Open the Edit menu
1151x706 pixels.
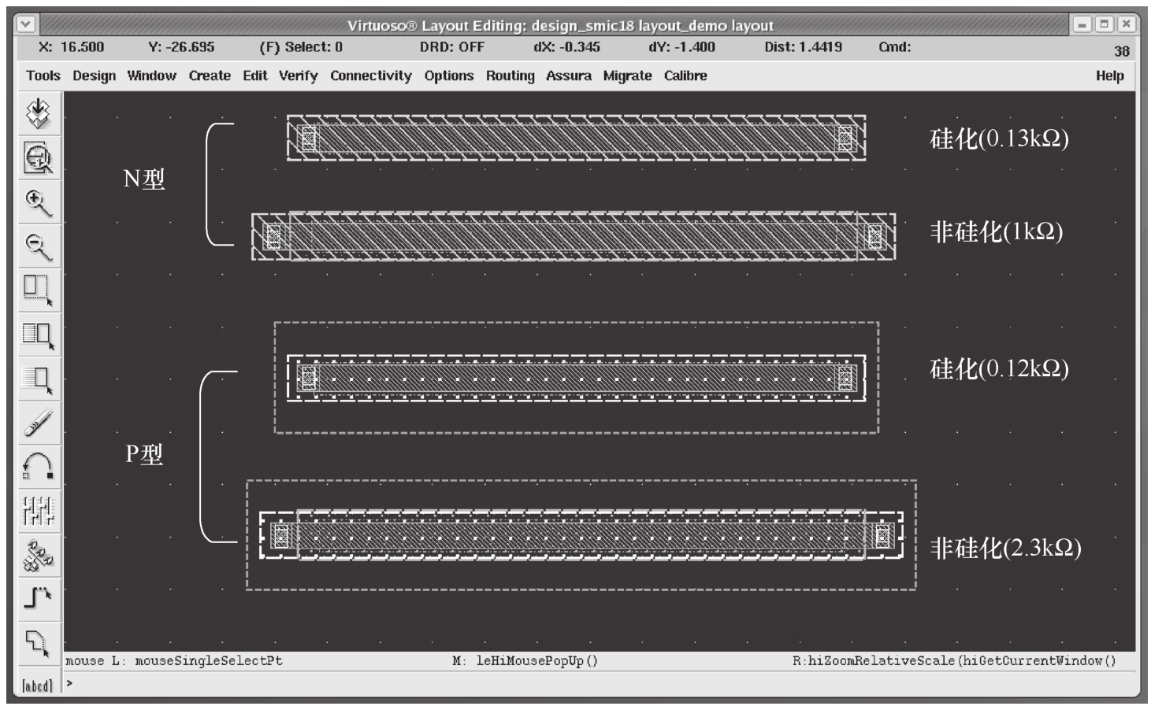(x=255, y=76)
